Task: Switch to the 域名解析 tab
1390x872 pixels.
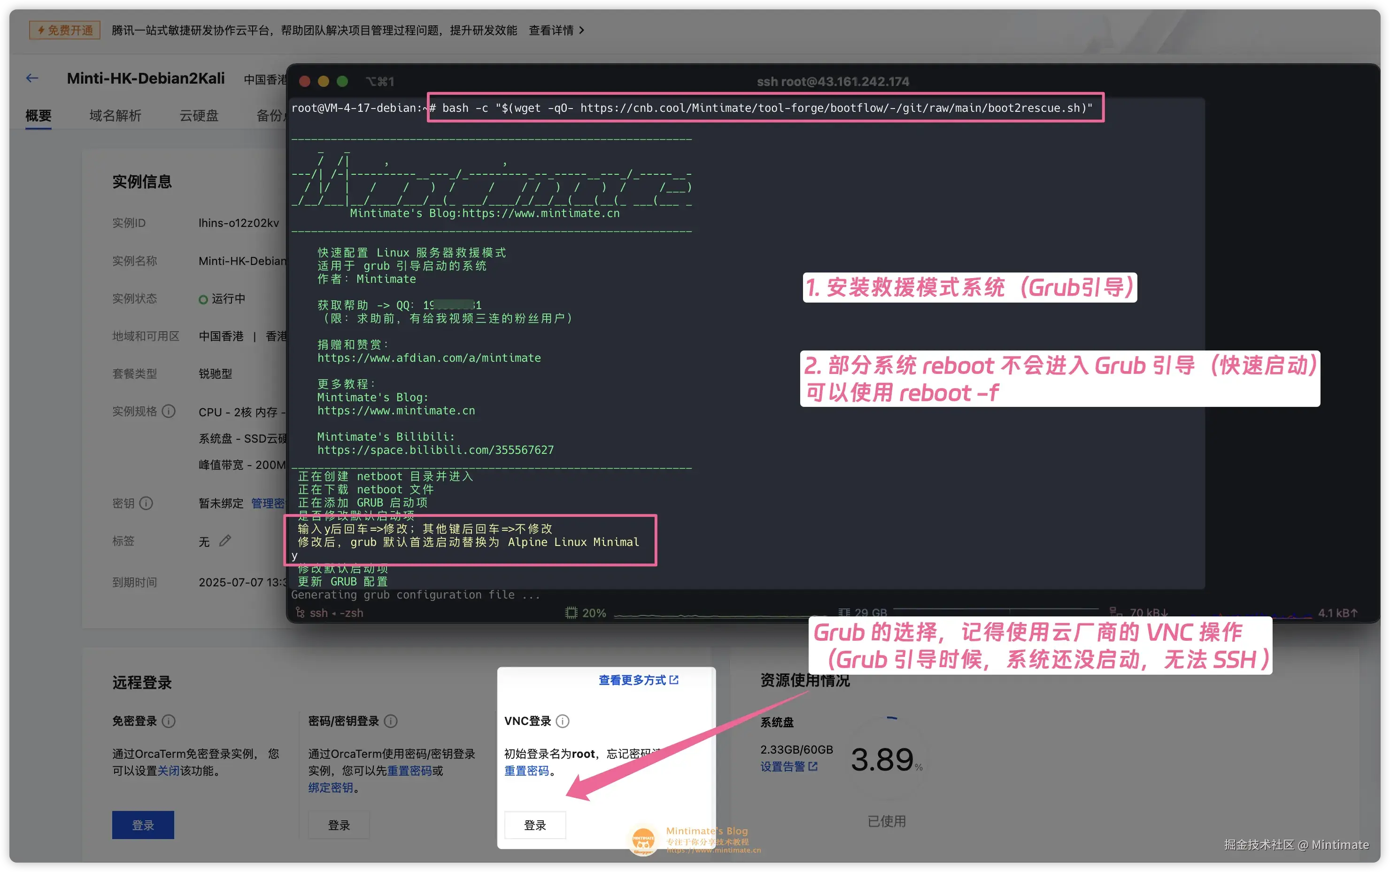Action: [115, 116]
